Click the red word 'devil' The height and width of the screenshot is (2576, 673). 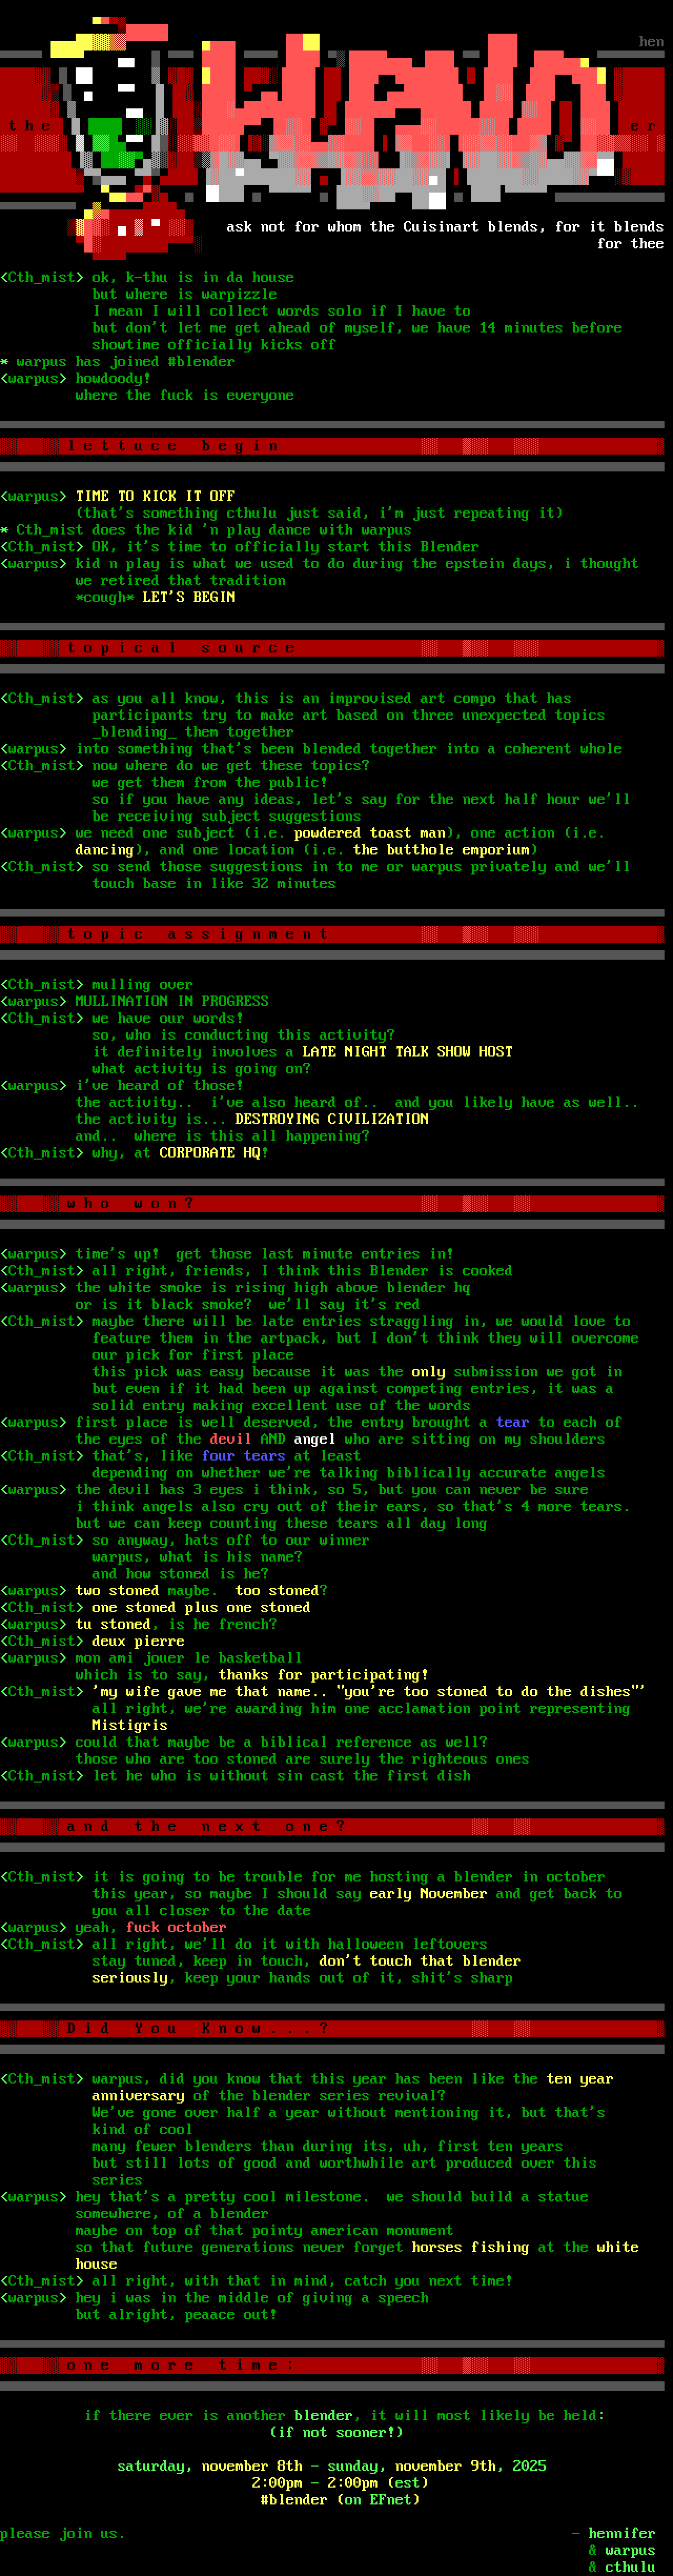pyautogui.click(x=230, y=1439)
